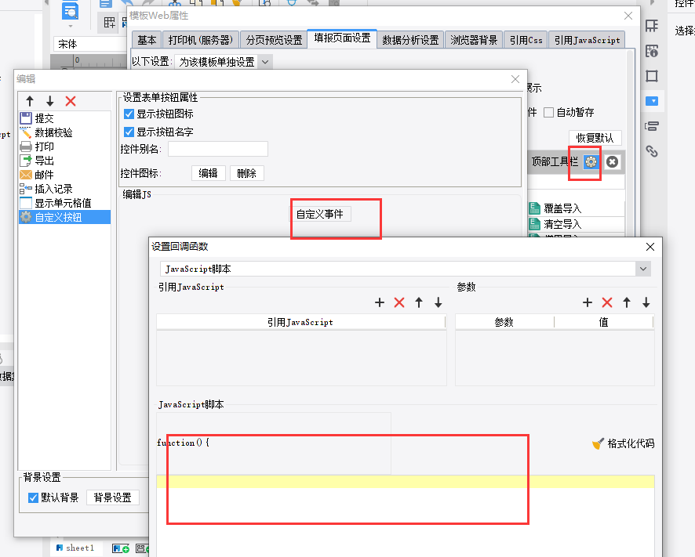Click the 宋体 font name box

tap(90, 45)
